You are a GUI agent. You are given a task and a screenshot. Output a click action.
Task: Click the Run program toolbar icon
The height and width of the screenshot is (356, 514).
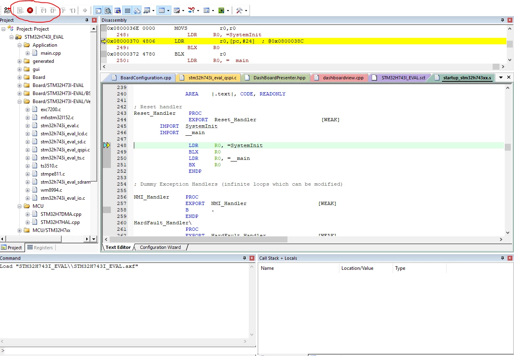click(x=20, y=10)
